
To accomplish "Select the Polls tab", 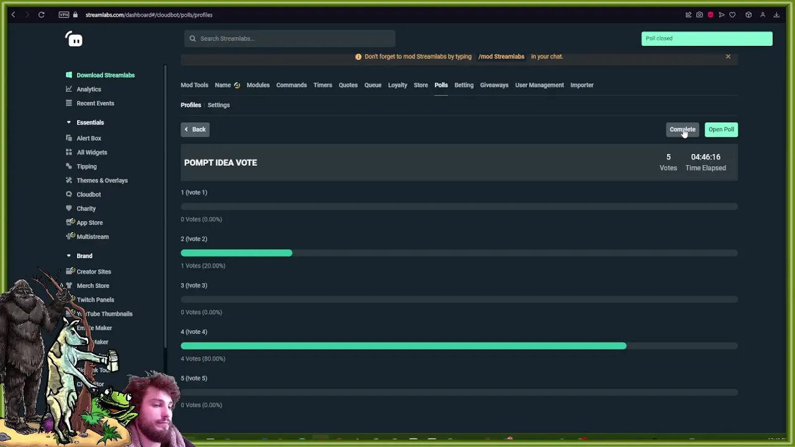I will click(441, 85).
